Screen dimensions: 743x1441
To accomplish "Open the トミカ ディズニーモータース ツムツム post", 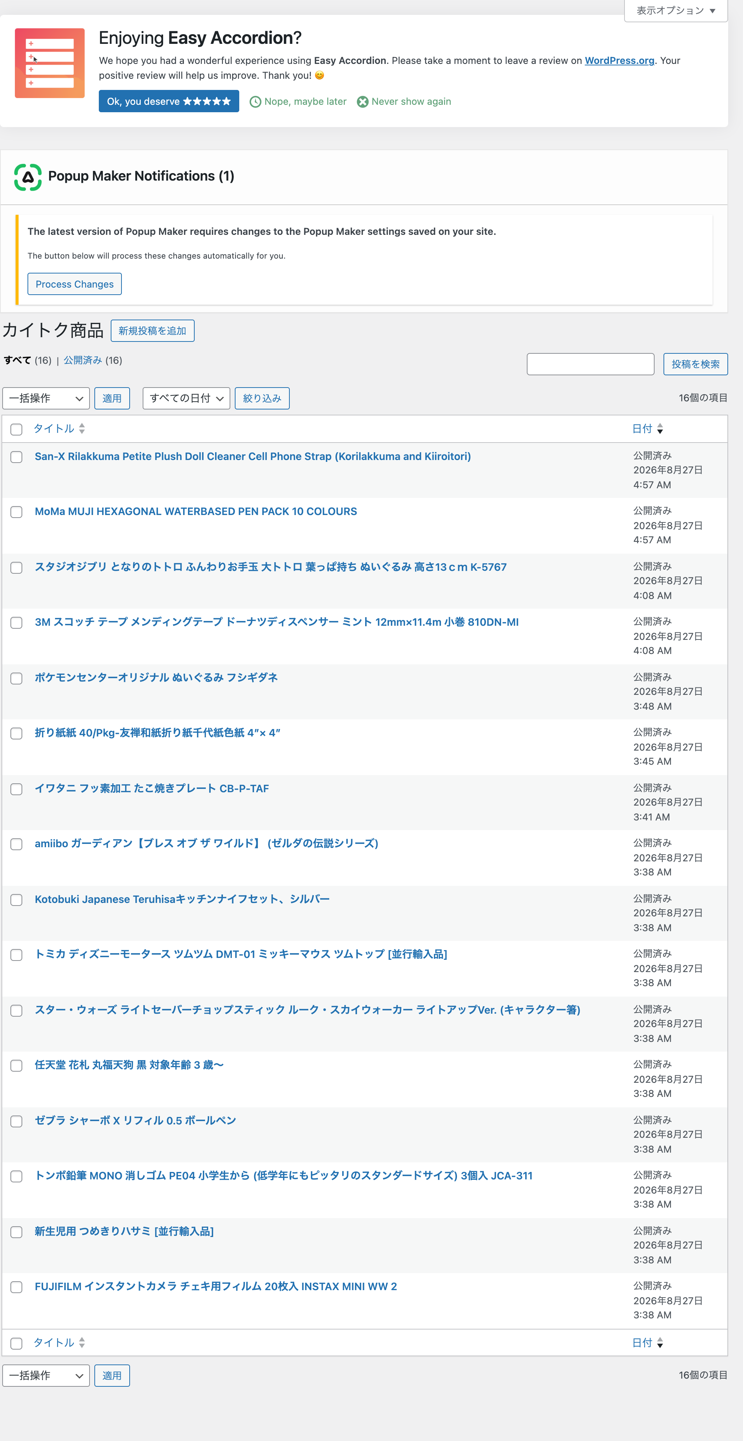I will point(241,954).
